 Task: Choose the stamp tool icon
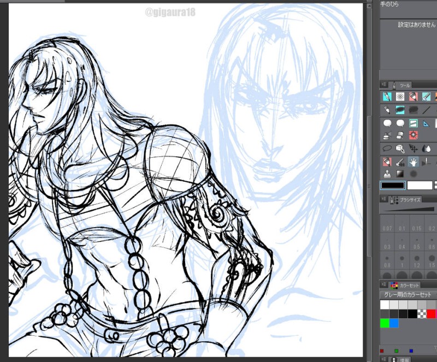pyautogui.click(x=387, y=174)
